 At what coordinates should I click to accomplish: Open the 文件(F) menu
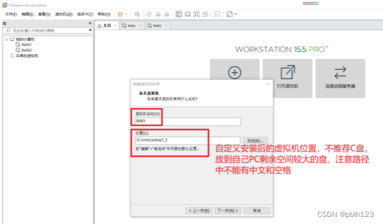coord(11,14)
